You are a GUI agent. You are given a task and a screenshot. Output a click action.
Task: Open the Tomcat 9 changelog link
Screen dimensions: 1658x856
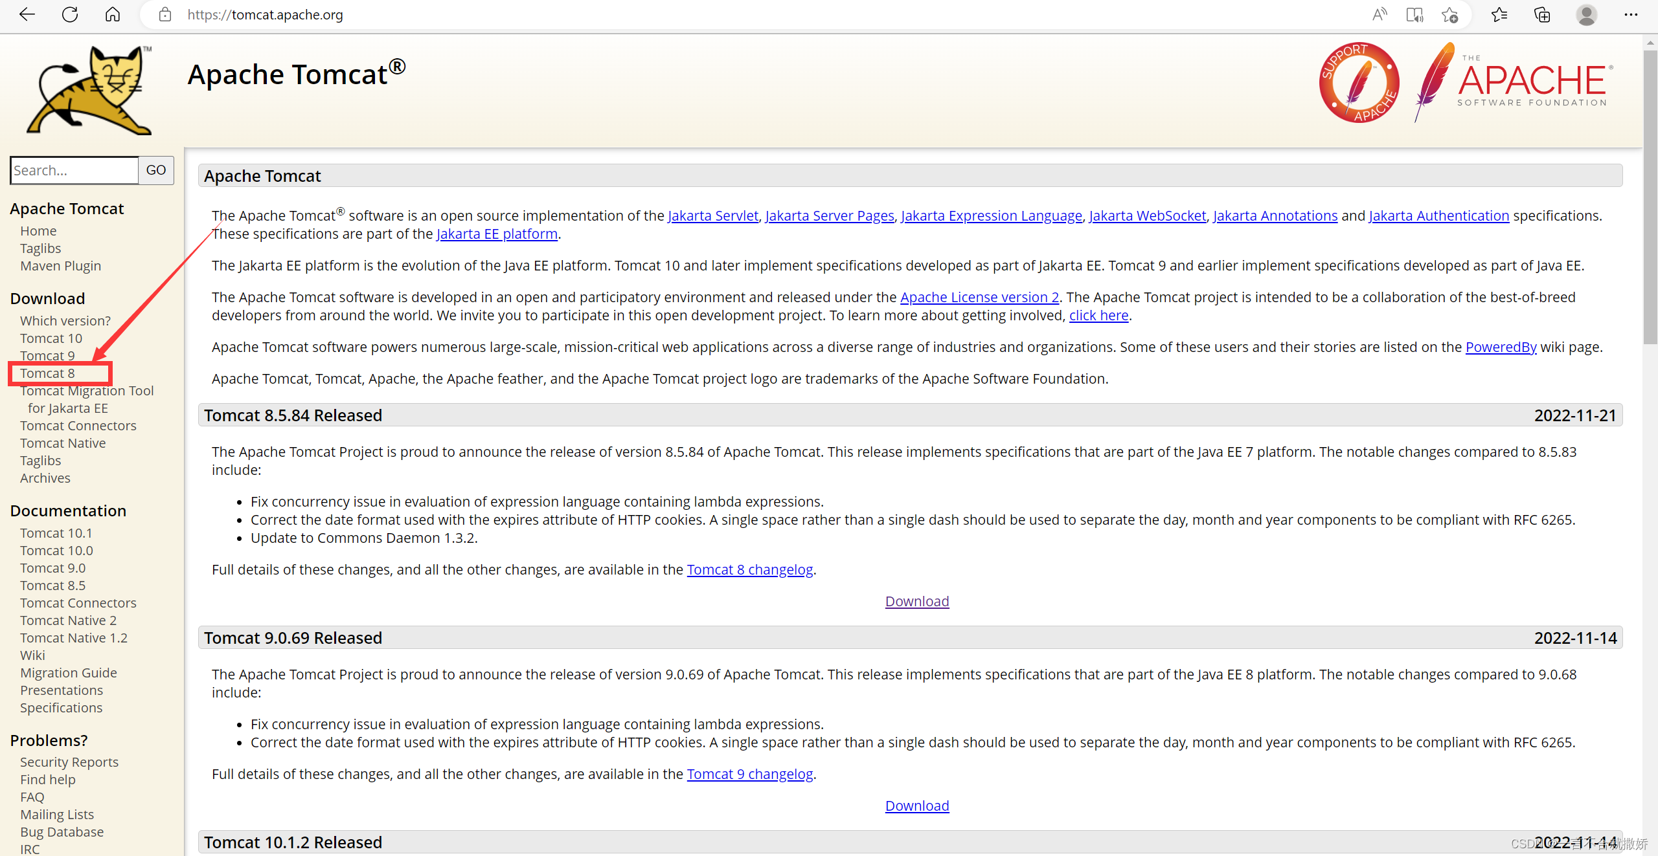tap(750, 774)
